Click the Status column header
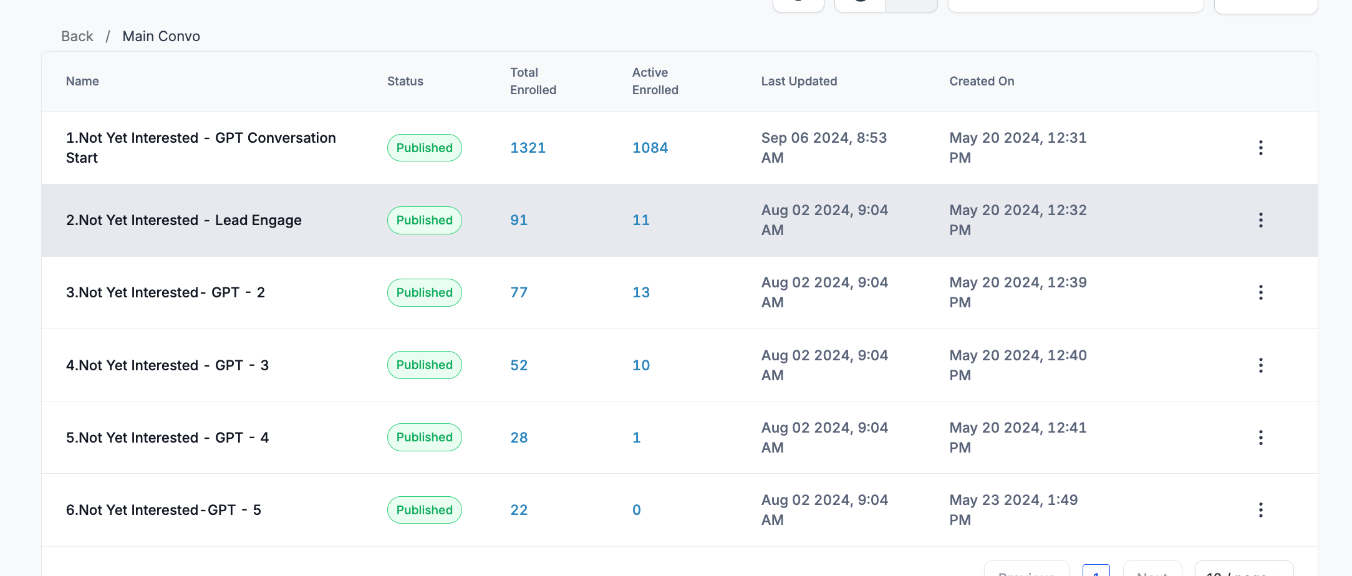 point(405,81)
